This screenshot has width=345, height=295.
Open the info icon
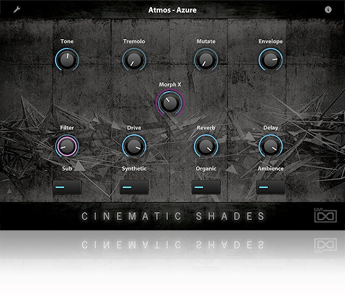pyautogui.click(x=328, y=10)
